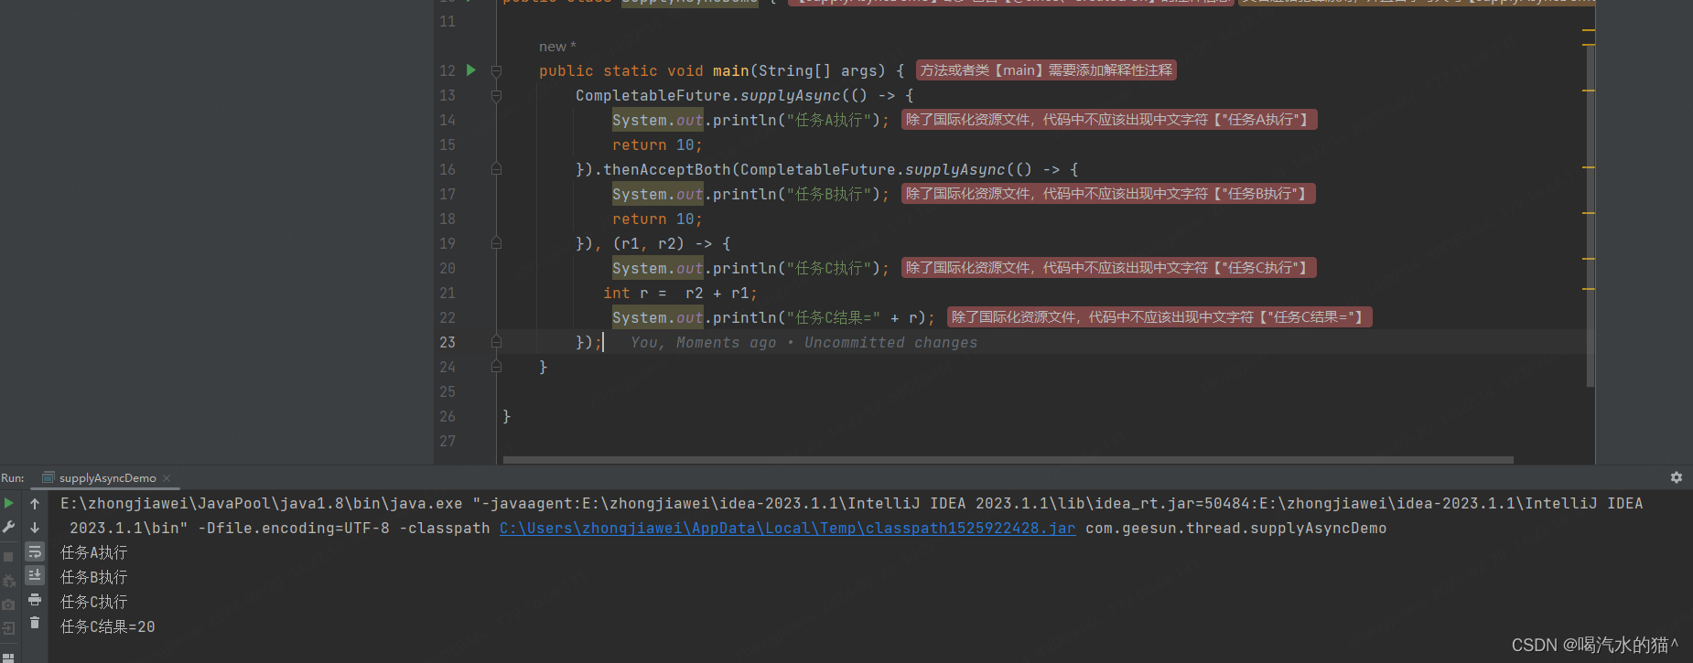This screenshot has width=1693, height=663.
Task: Click com.geesun.thread.supplyAsyncDemo in console
Action: point(1235,528)
